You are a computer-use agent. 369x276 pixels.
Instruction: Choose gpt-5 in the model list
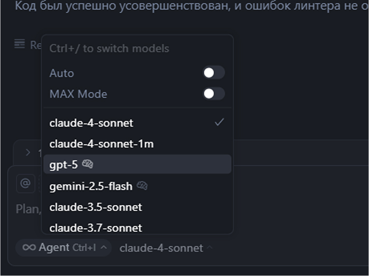click(x=64, y=165)
